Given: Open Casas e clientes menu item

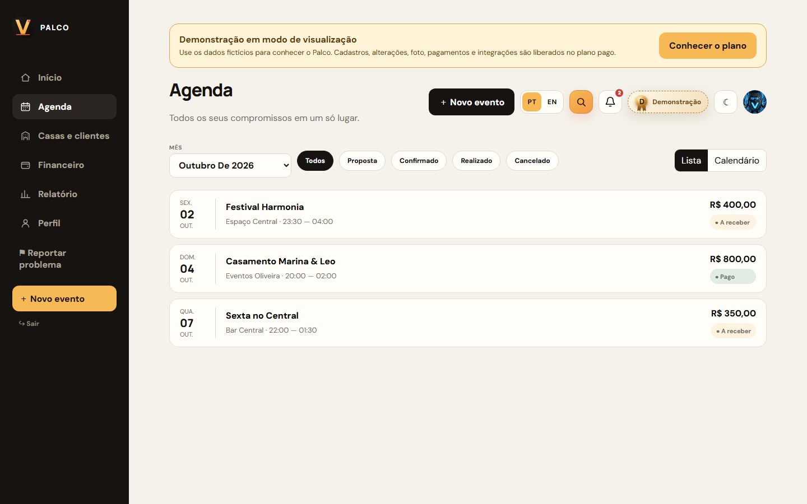Looking at the screenshot, I should pyautogui.click(x=64, y=136).
